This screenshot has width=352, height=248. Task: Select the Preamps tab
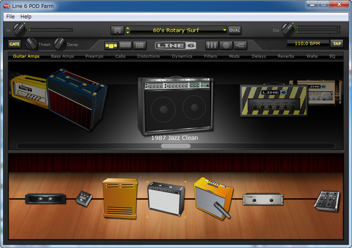pyautogui.click(x=94, y=56)
